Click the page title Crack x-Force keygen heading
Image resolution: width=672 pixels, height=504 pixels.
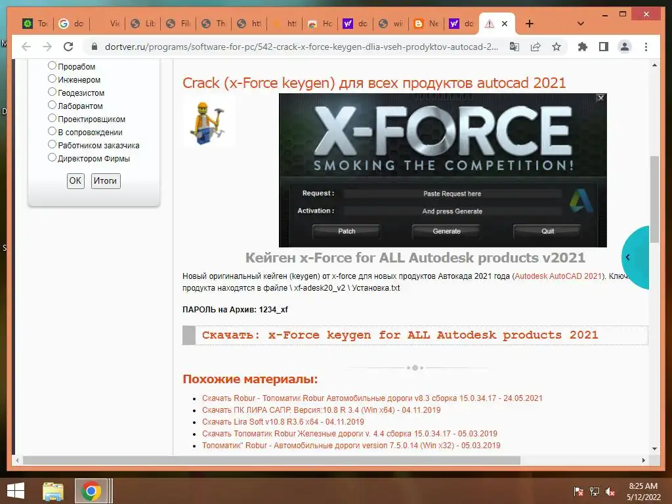[x=374, y=83]
